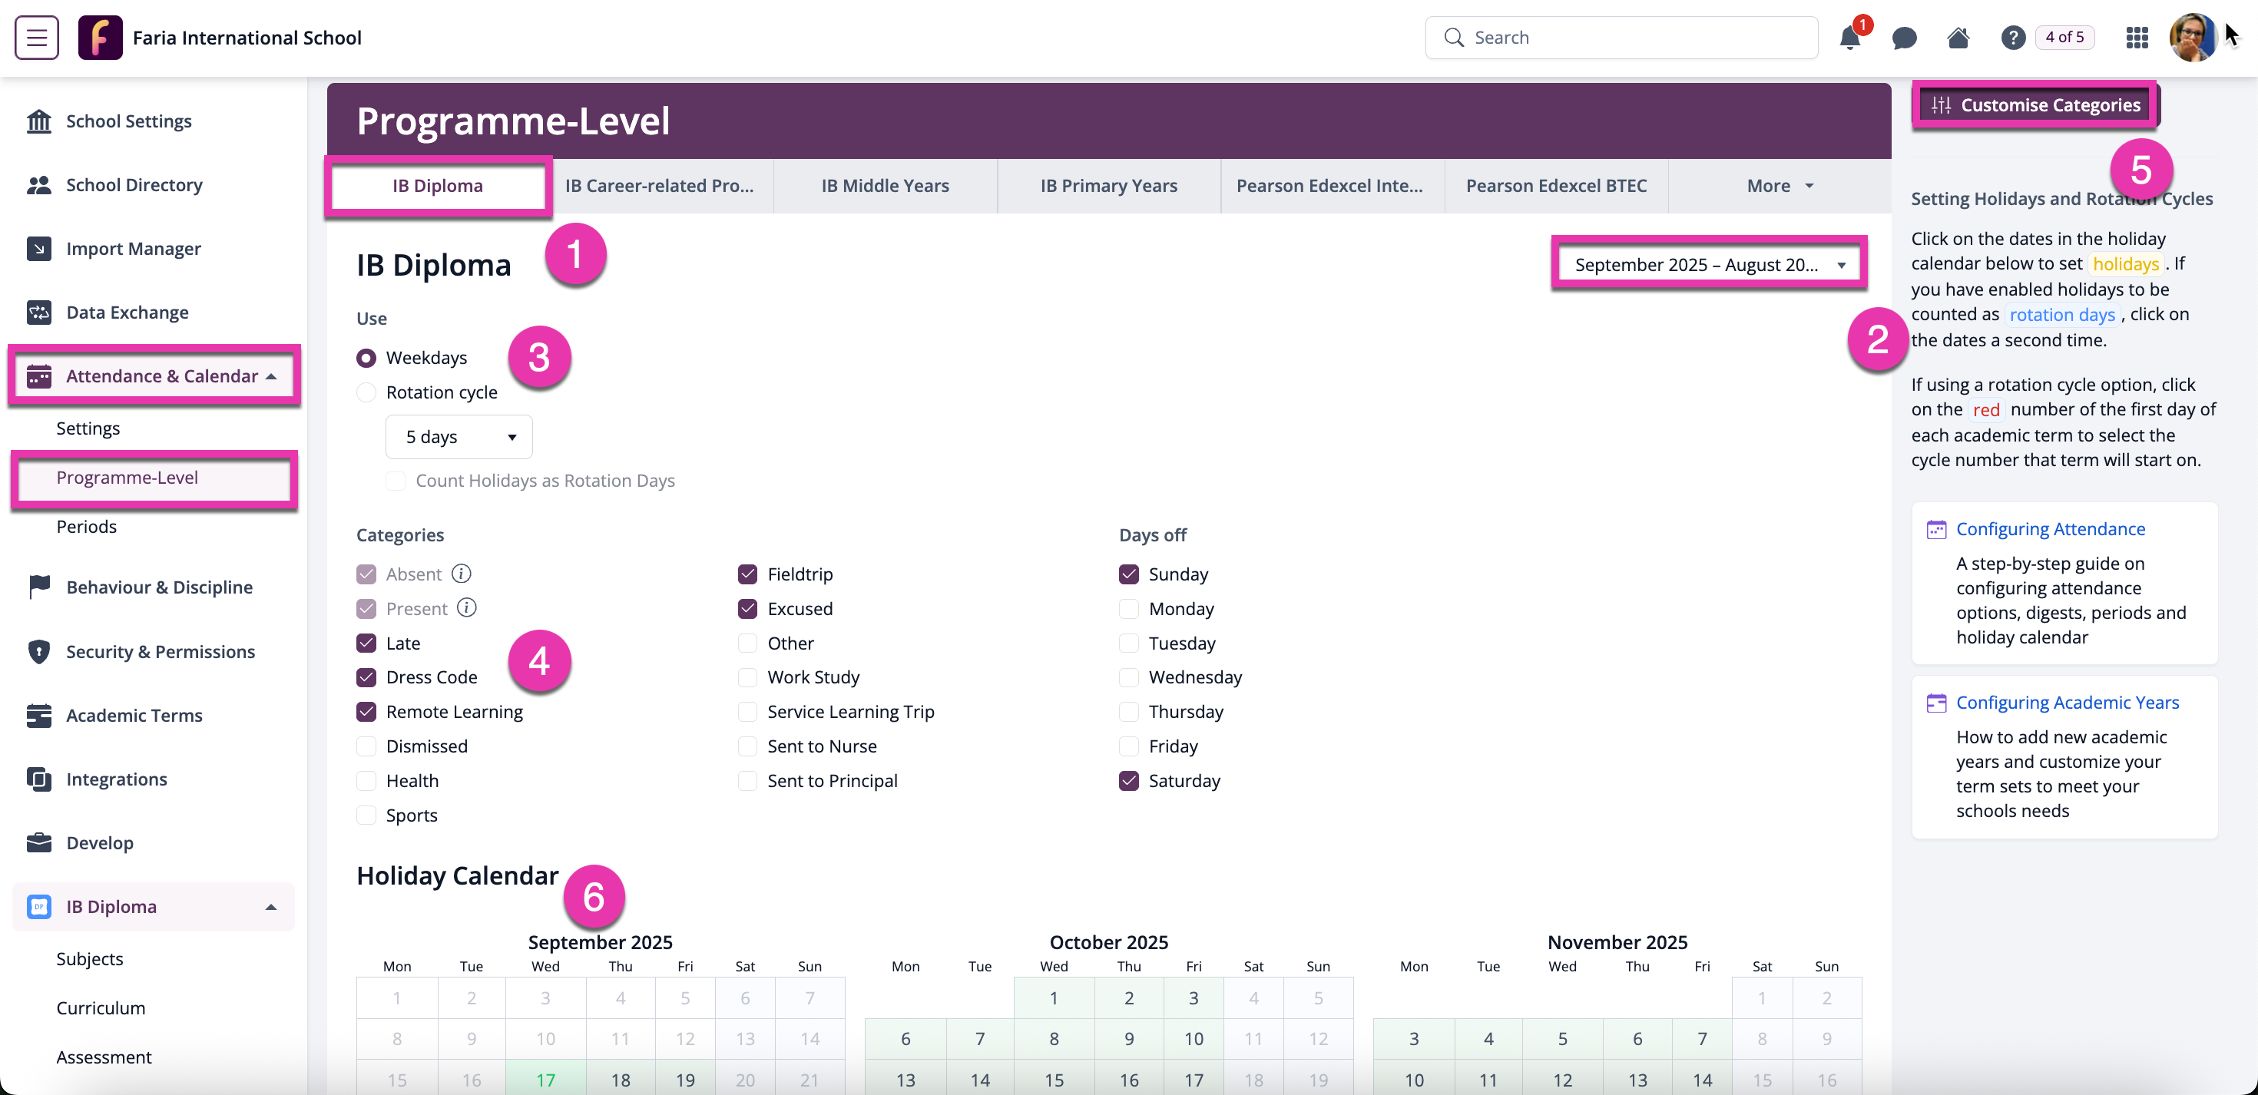Open the Configuring Attendance guide link
This screenshot has height=1095, width=2258.
[x=2051, y=530]
